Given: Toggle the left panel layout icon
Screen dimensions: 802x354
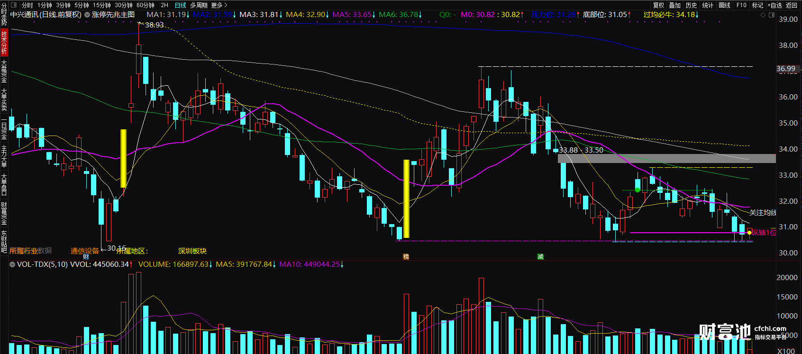Looking at the screenshot, I should [13, 5].
